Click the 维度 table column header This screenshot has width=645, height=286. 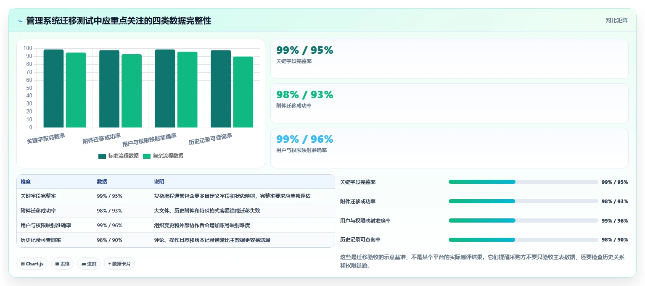[x=26, y=182]
